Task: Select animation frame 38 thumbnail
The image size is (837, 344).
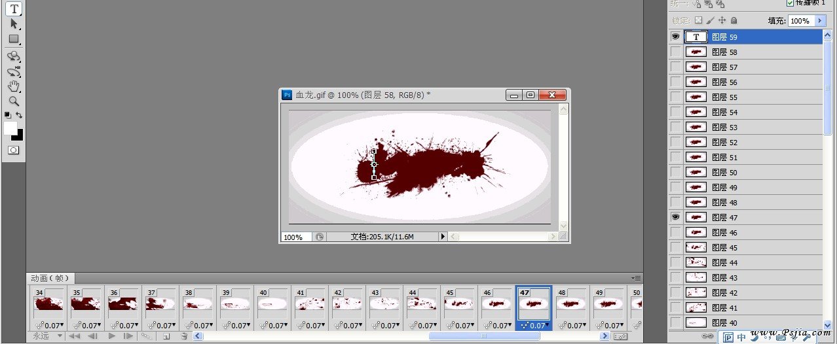Action: coord(198,304)
